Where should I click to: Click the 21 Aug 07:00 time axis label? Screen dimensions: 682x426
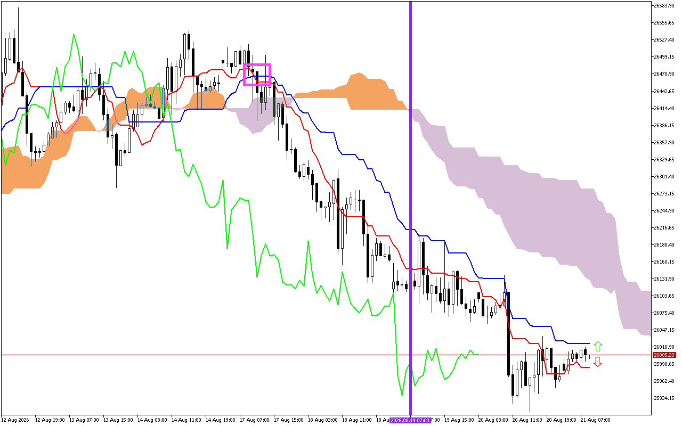[596, 420]
